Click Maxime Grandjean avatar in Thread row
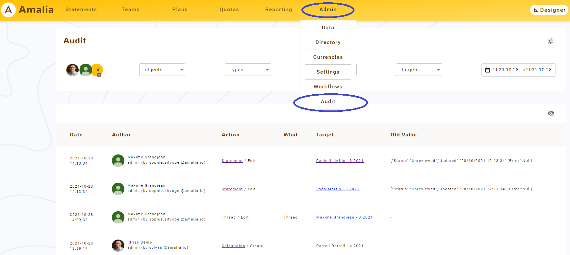The height and width of the screenshot is (255, 570). (x=118, y=217)
